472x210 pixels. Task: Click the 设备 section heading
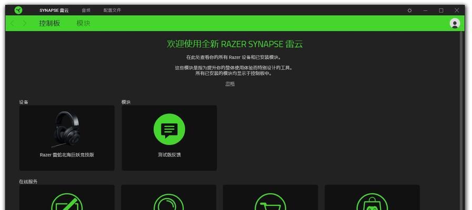point(24,102)
